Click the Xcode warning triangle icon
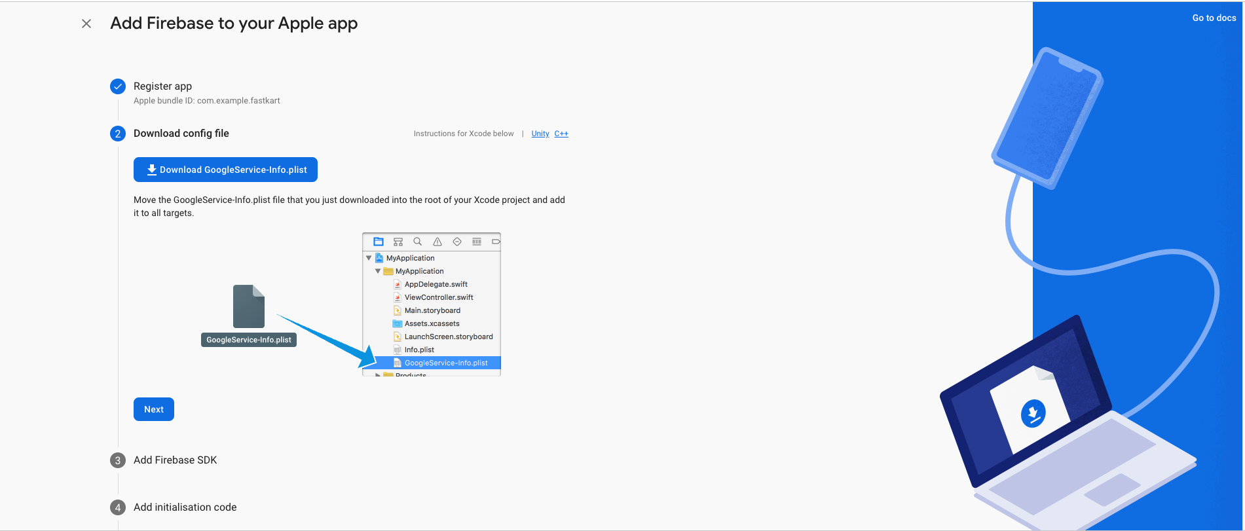The height and width of the screenshot is (531, 1245). 437,242
